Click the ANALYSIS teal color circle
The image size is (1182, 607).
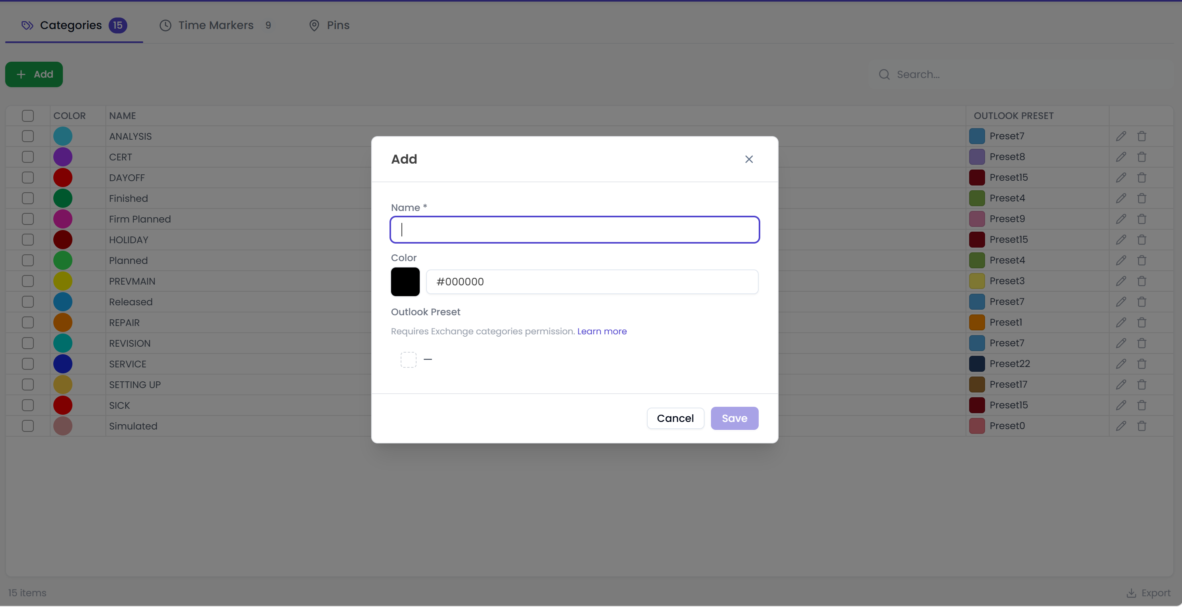click(x=63, y=137)
